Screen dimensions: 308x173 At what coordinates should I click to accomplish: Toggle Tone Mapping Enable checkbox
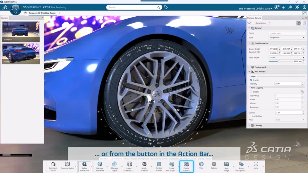251,92
